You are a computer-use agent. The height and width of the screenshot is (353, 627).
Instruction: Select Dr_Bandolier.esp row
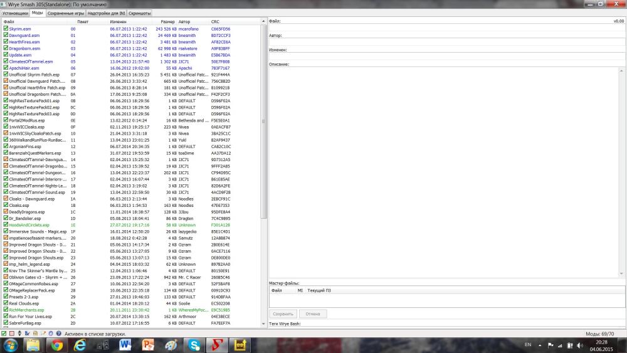pyautogui.click(x=131, y=218)
